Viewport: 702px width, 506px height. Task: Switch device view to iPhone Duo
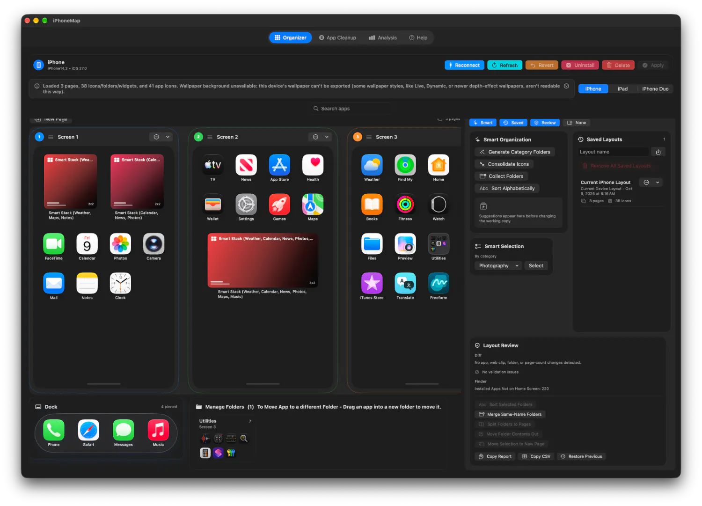pyautogui.click(x=655, y=89)
